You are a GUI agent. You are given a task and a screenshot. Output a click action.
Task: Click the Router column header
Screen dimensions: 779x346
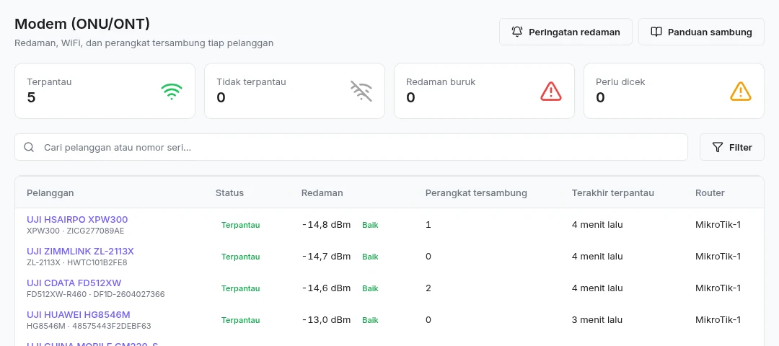point(710,192)
